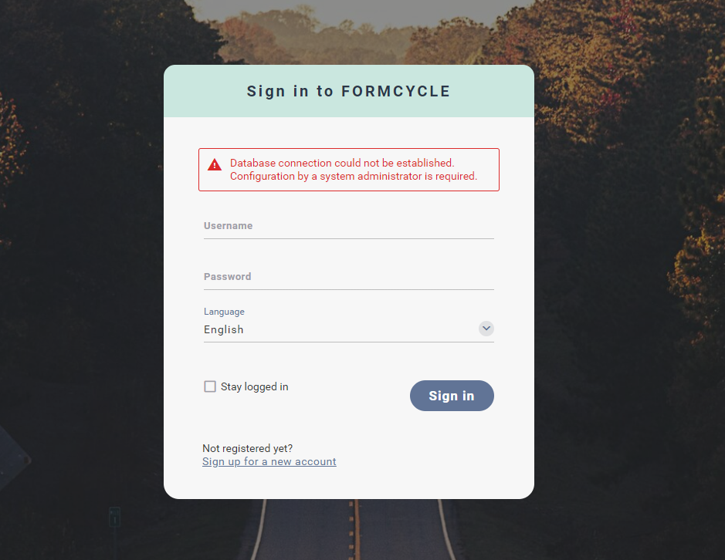Click the Language field label
The height and width of the screenshot is (560, 725).
click(224, 312)
